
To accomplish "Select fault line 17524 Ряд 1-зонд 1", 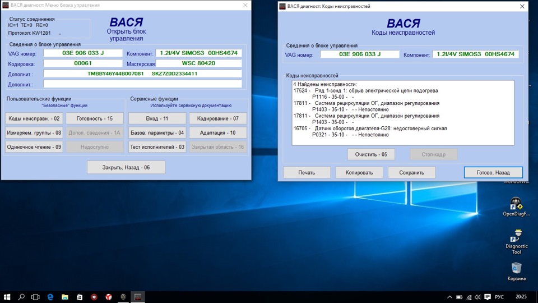I will 366,91.
